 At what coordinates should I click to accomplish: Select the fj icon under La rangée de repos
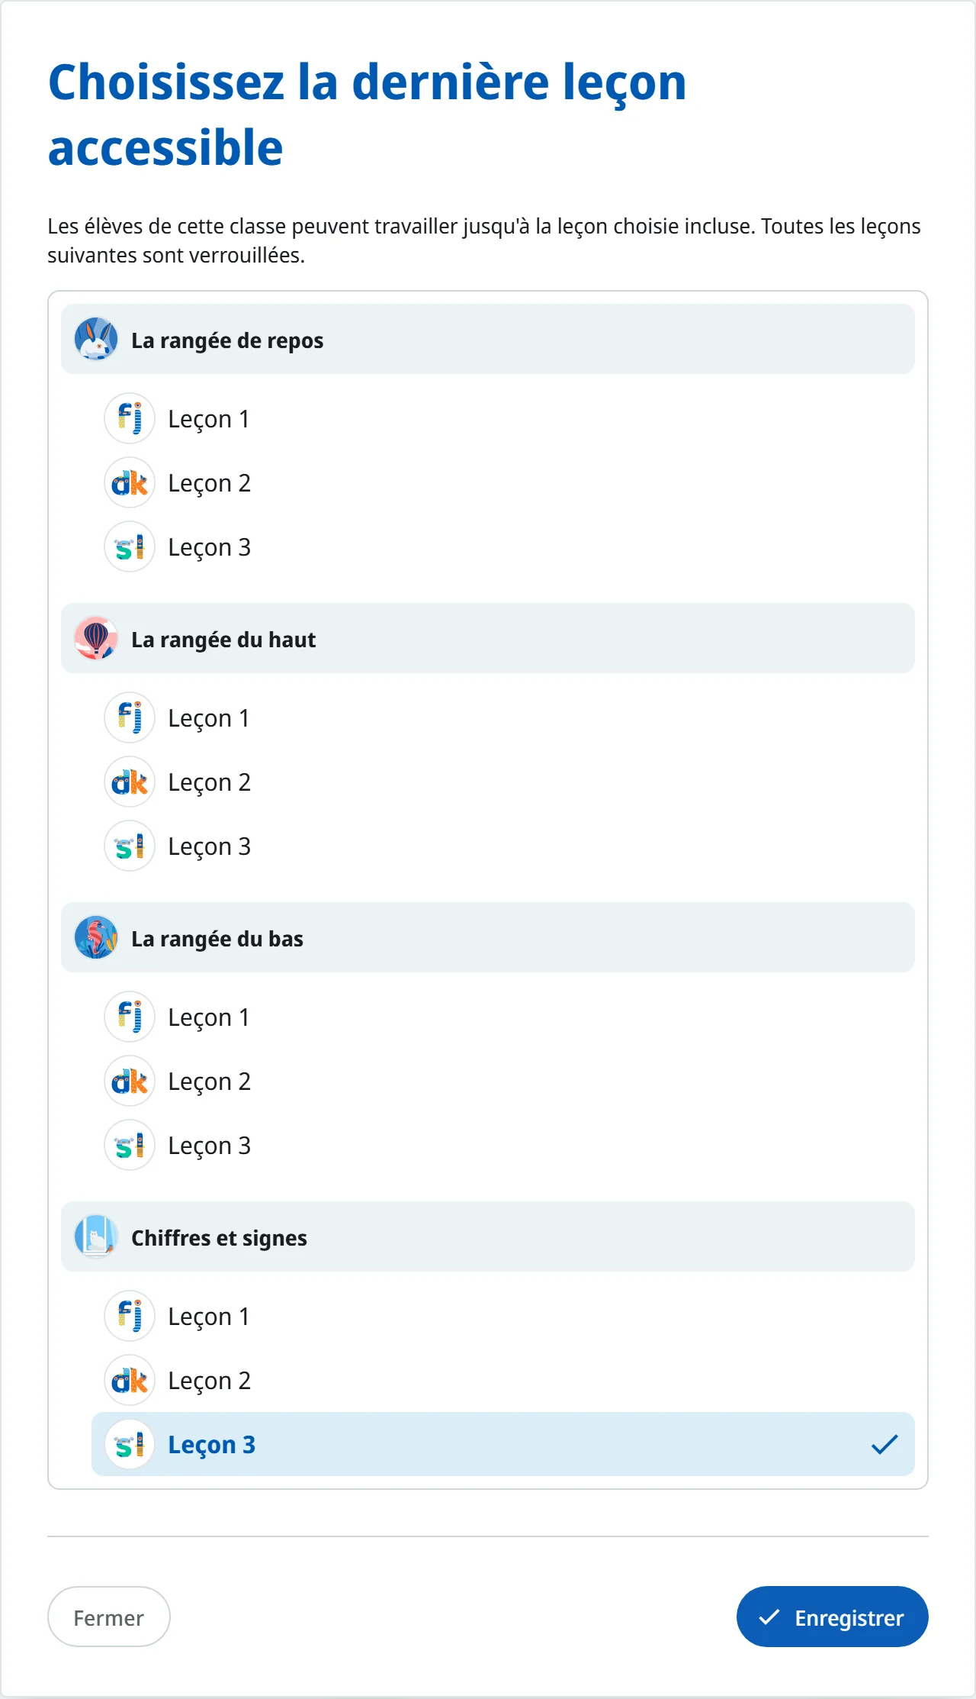click(130, 418)
